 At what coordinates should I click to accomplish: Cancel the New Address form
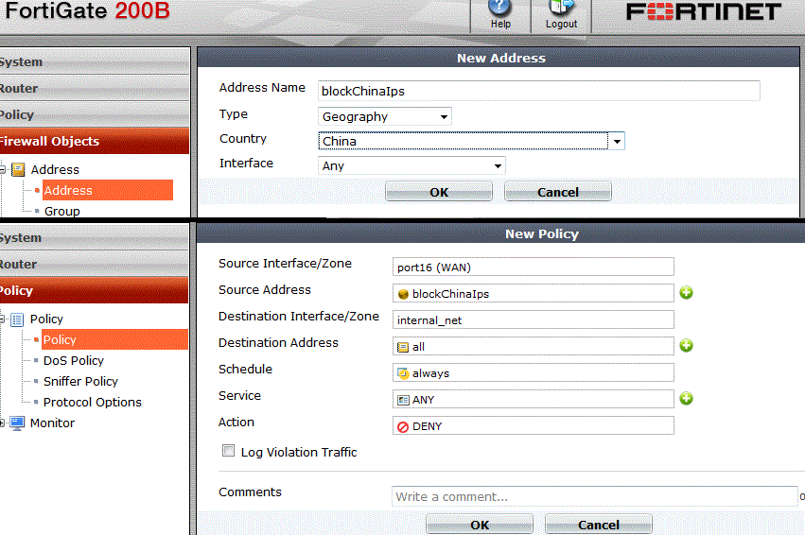[558, 192]
